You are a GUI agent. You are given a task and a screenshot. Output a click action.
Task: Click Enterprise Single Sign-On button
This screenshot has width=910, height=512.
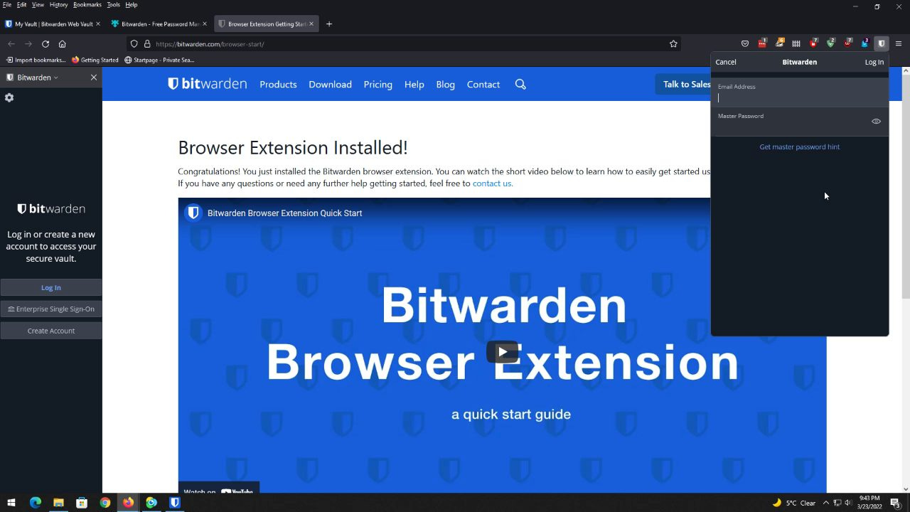pos(51,309)
